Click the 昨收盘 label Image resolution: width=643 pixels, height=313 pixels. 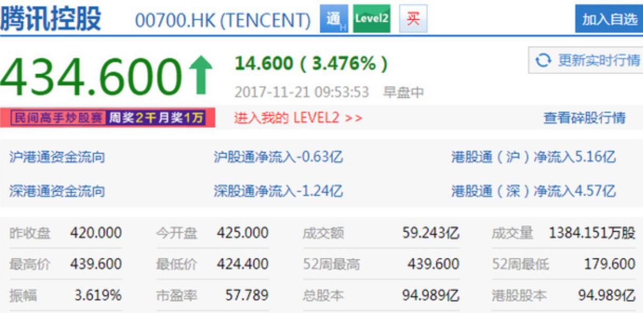tap(30, 233)
